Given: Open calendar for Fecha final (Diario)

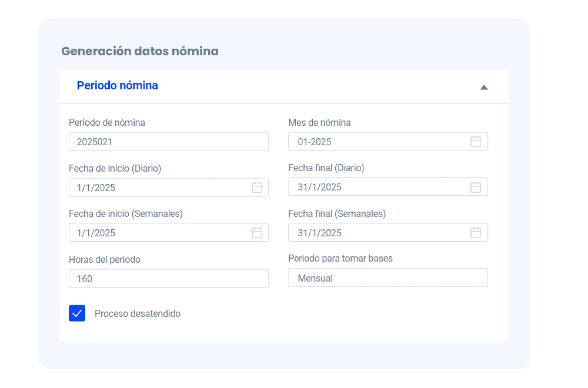Looking at the screenshot, I should coord(476,187).
